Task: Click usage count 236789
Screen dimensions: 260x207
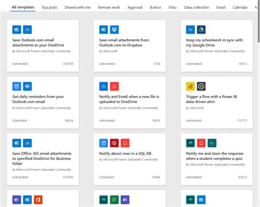Action: click(68, 64)
